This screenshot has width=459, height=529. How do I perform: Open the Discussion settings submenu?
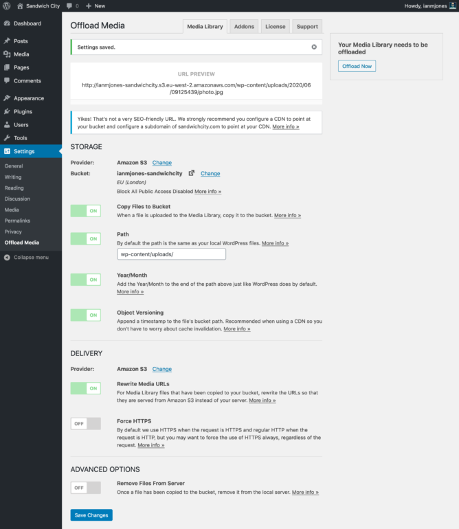pyautogui.click(x=17, y=199)
